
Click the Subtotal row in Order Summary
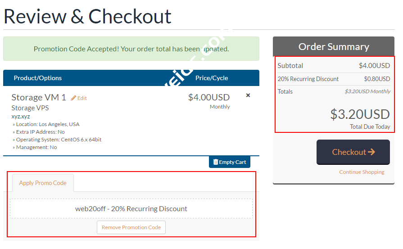[x=334, y=66]
